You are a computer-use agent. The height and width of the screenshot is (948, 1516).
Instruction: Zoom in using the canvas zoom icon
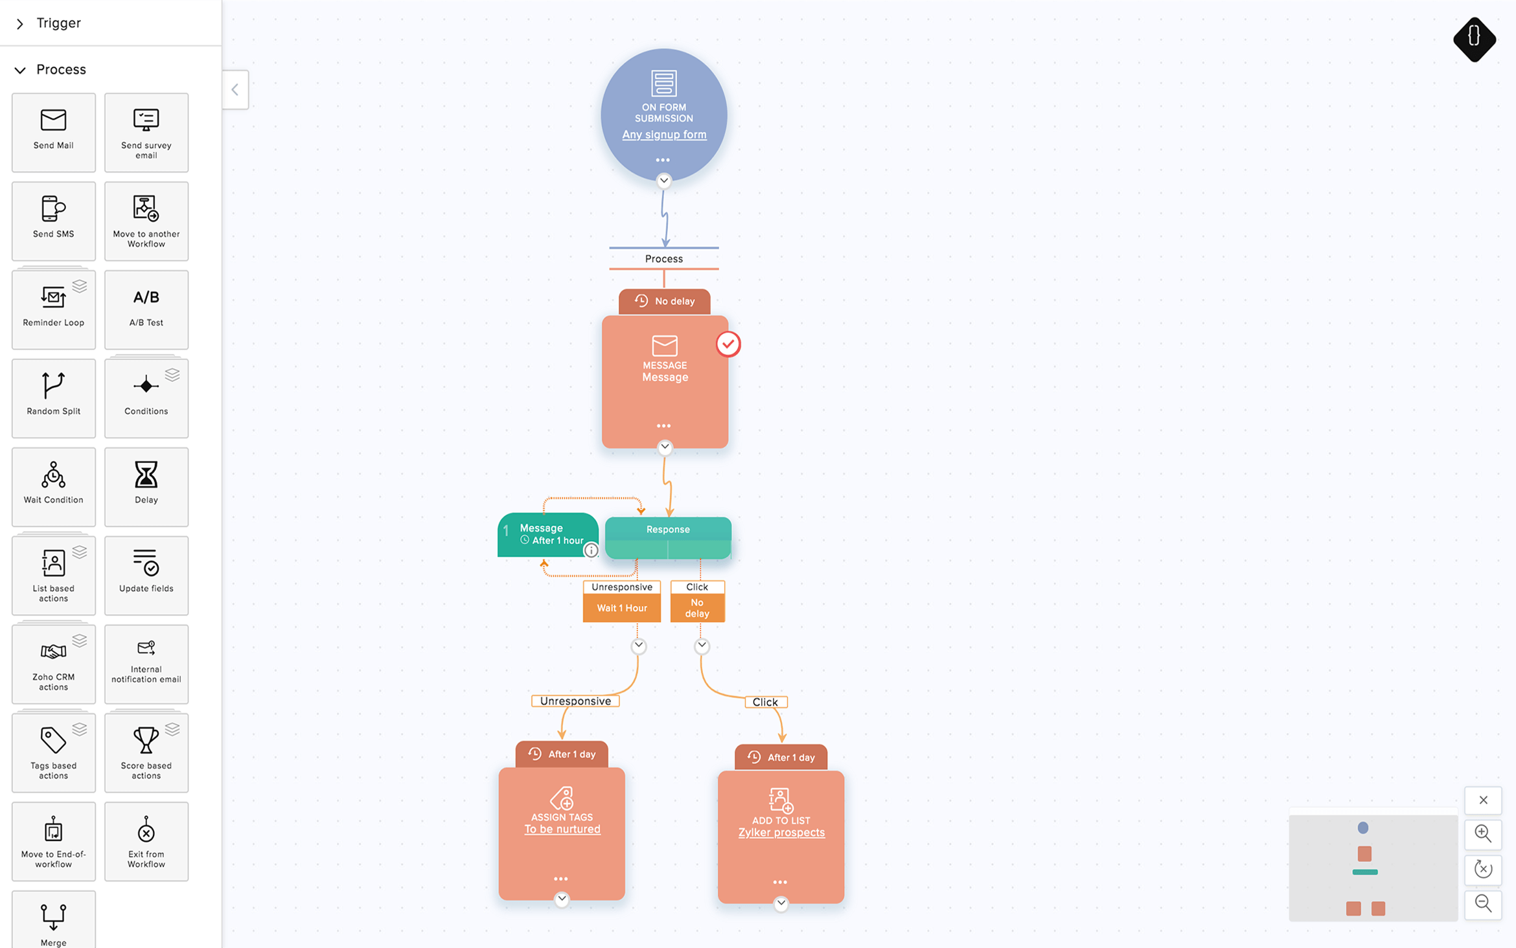(1484, 832)
